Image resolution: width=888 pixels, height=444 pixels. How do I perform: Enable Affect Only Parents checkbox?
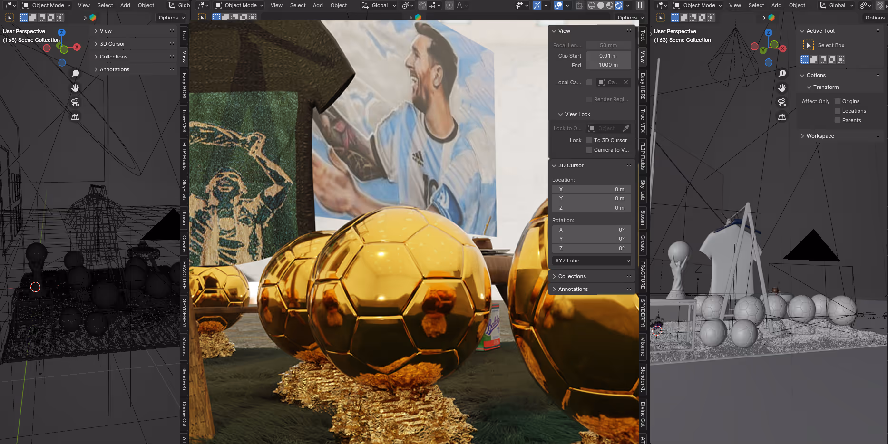tap(838, 120)
